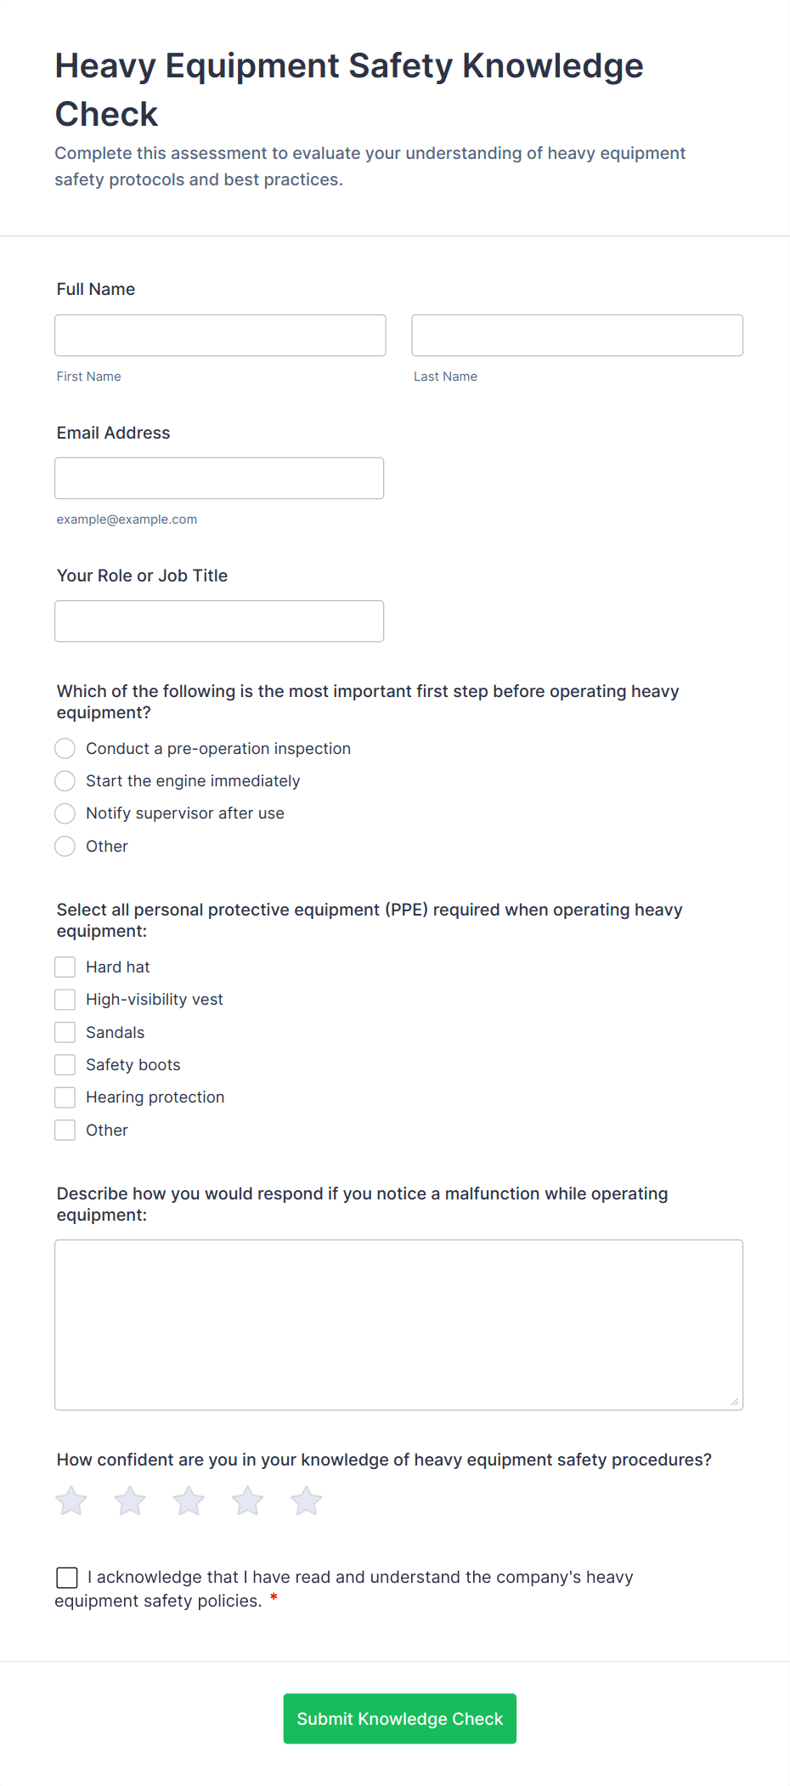This screenshot has height=1786, width=790.
Task: Select 'Hearing protection' as required PPE
Action: pos(65,1097)
